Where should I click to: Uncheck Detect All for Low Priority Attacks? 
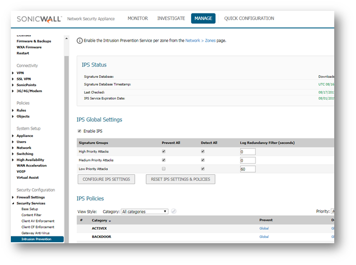203,169
